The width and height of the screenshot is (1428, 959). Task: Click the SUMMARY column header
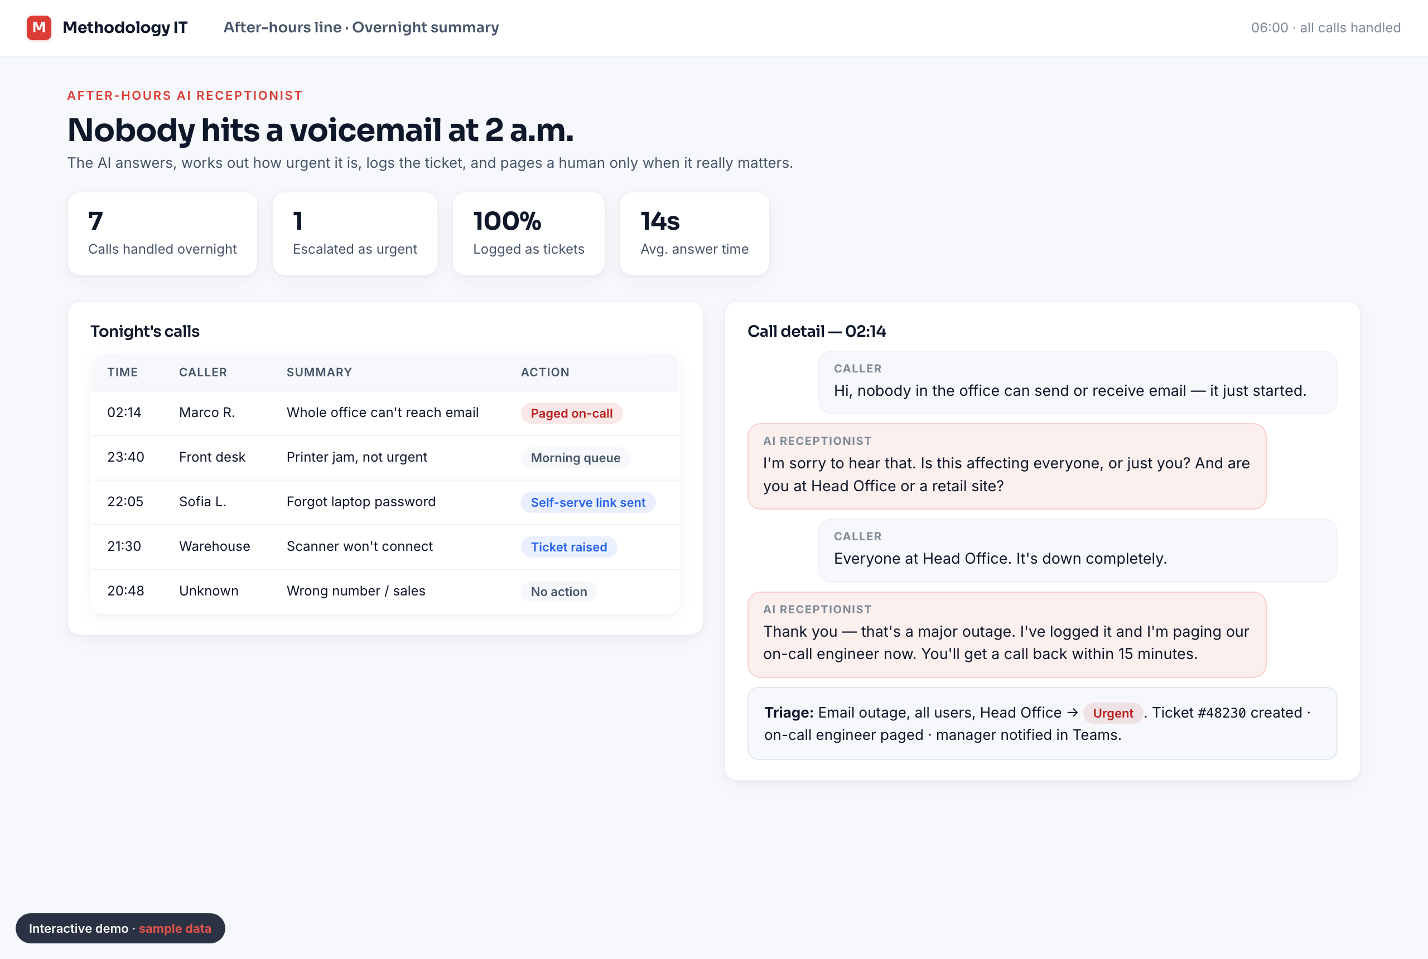click(320, 372)
